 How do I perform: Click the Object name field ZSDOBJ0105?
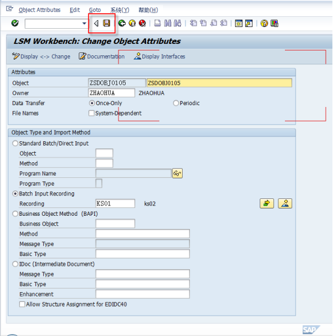[x=117, y=83]
